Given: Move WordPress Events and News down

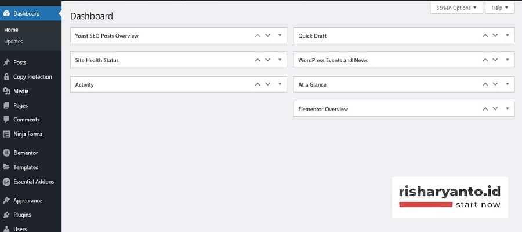Looking at the screenshot, I should point(495,60).
